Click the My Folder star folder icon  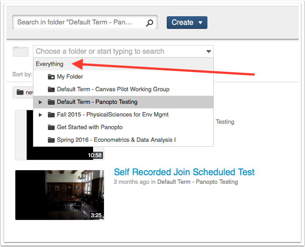point(51,77)
